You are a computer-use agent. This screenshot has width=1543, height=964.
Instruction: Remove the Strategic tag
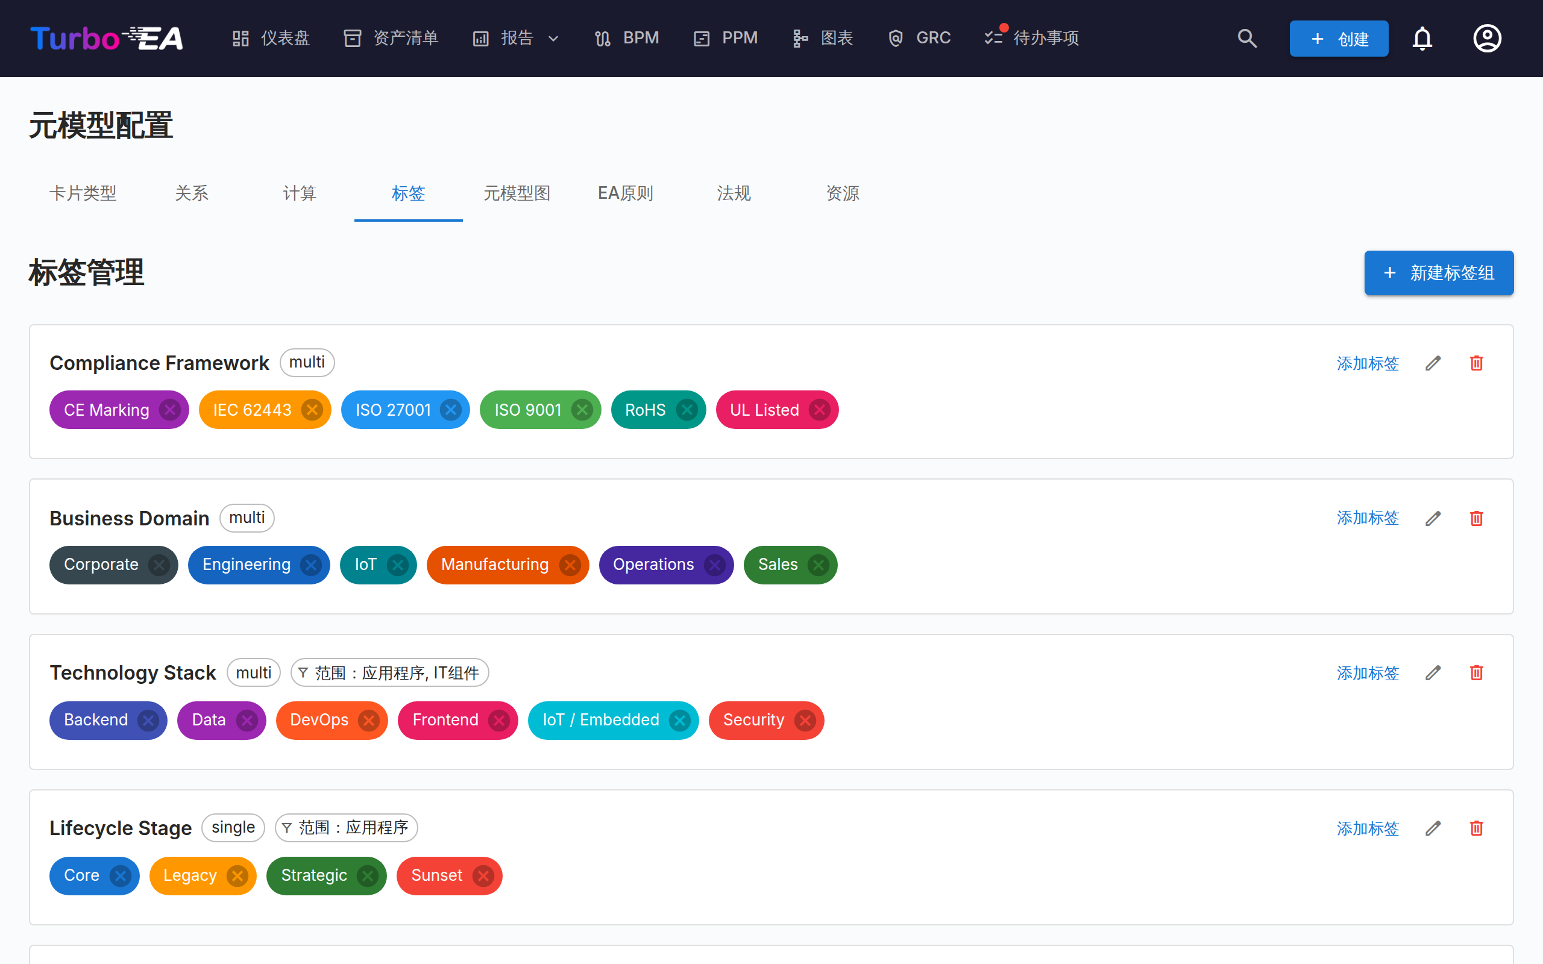[x=367, y=876]
